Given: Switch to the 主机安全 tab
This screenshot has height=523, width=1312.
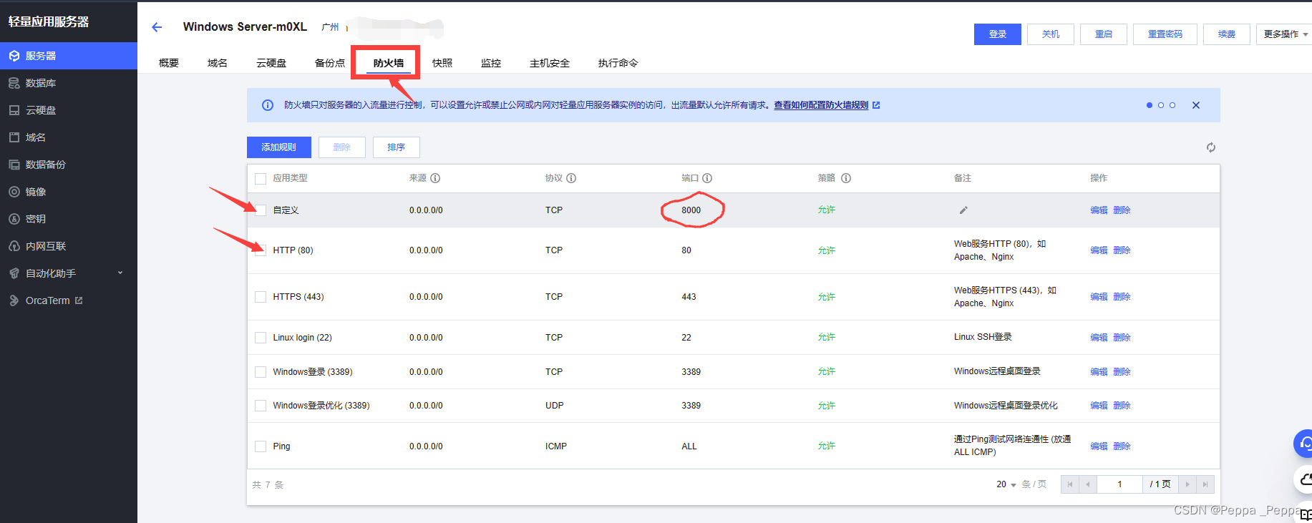Looking at the screenshot, I should click(x=550, y=63).
